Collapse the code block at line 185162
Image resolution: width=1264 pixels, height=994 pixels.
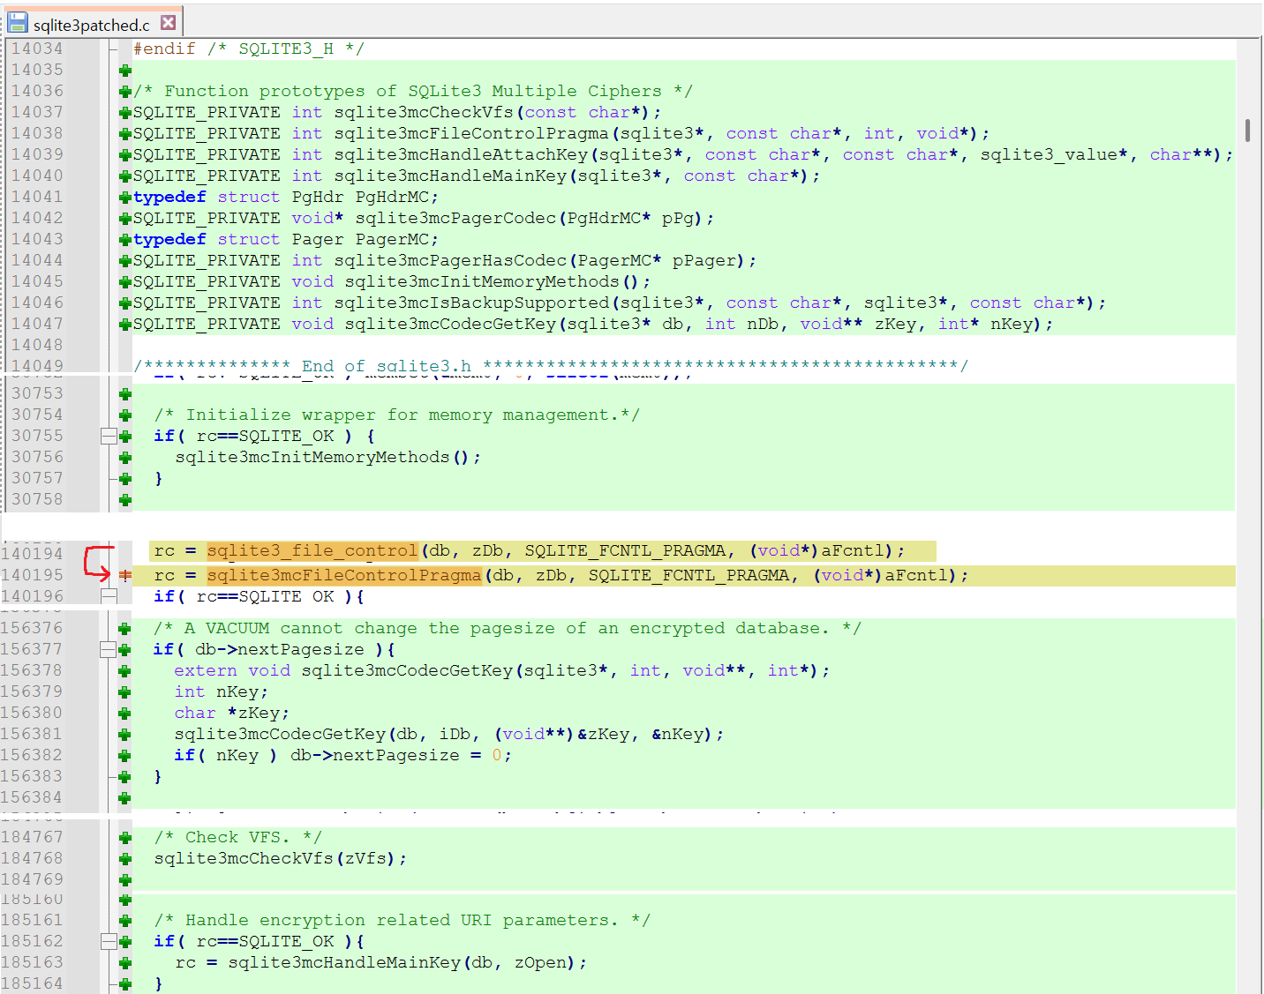pos(109,942)
